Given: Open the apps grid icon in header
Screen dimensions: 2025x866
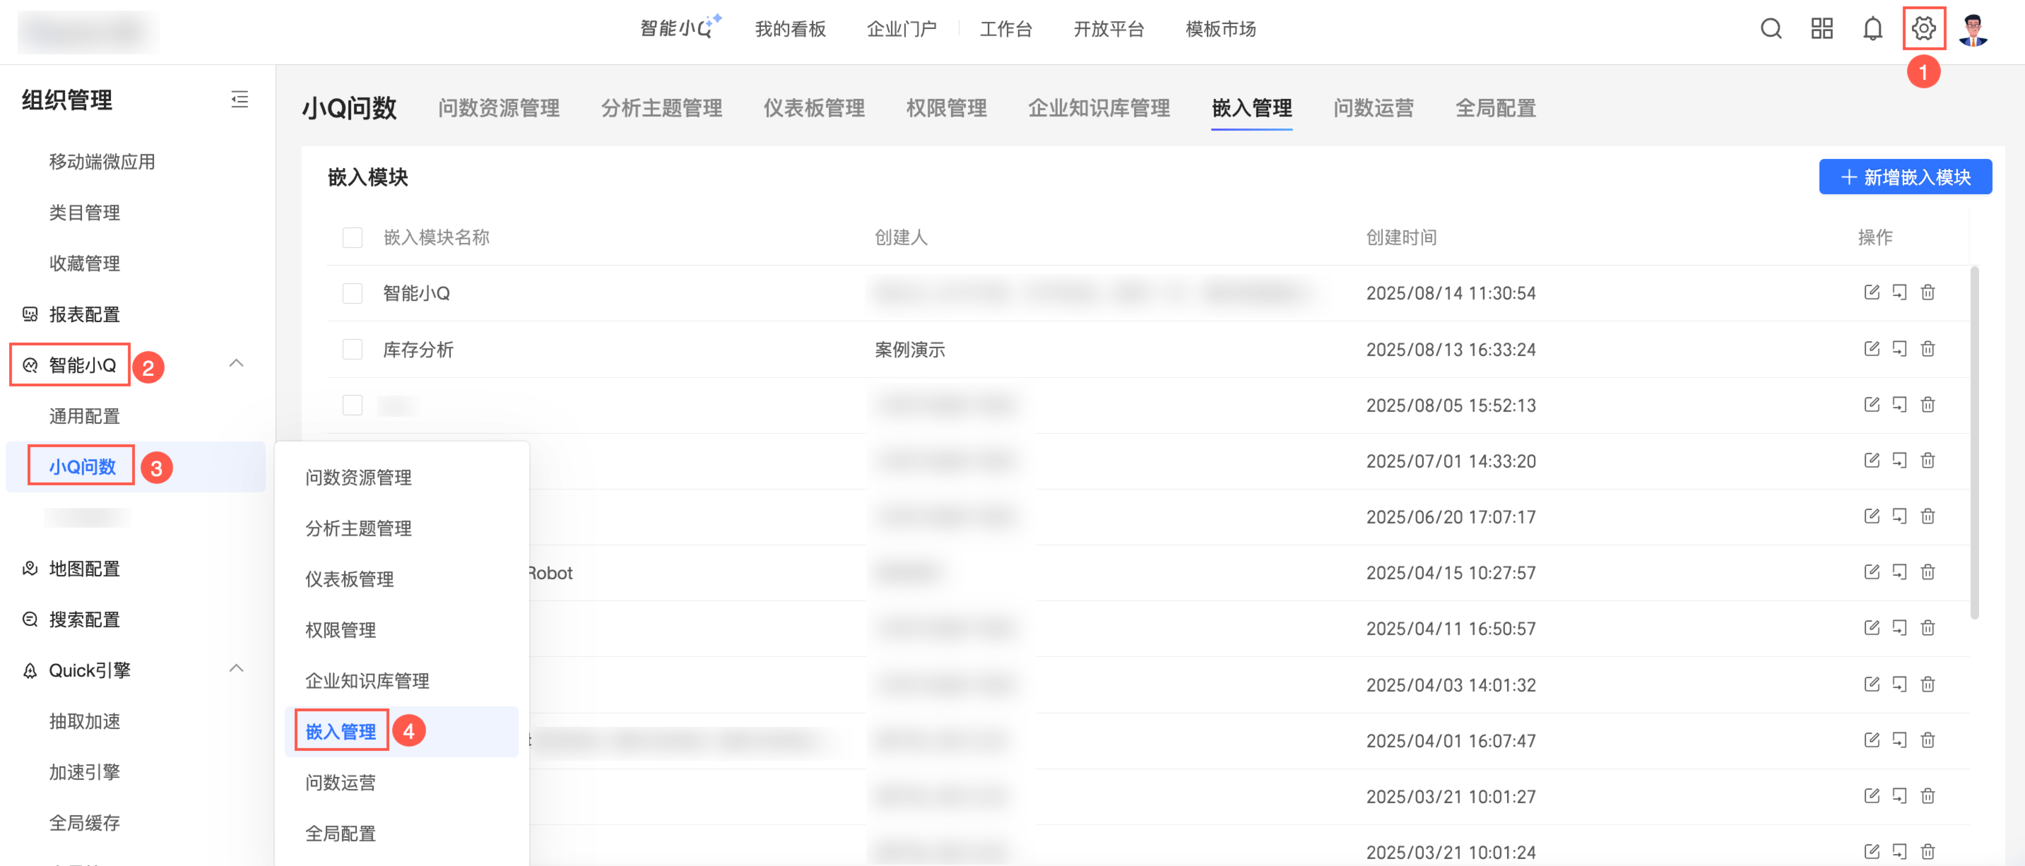Looking at the screenshot, I should [1822, 29].
